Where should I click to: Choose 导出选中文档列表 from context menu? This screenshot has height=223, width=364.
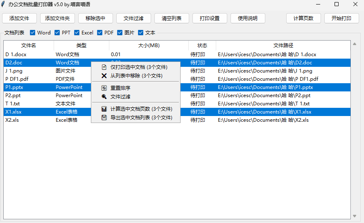(141, 118)
